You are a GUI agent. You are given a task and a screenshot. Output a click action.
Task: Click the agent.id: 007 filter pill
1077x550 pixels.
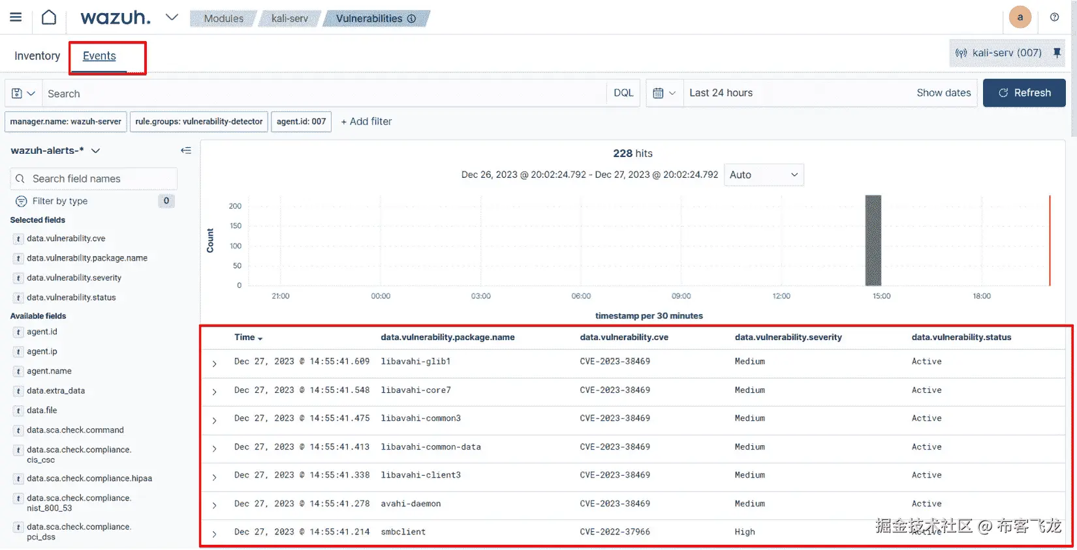301,121
